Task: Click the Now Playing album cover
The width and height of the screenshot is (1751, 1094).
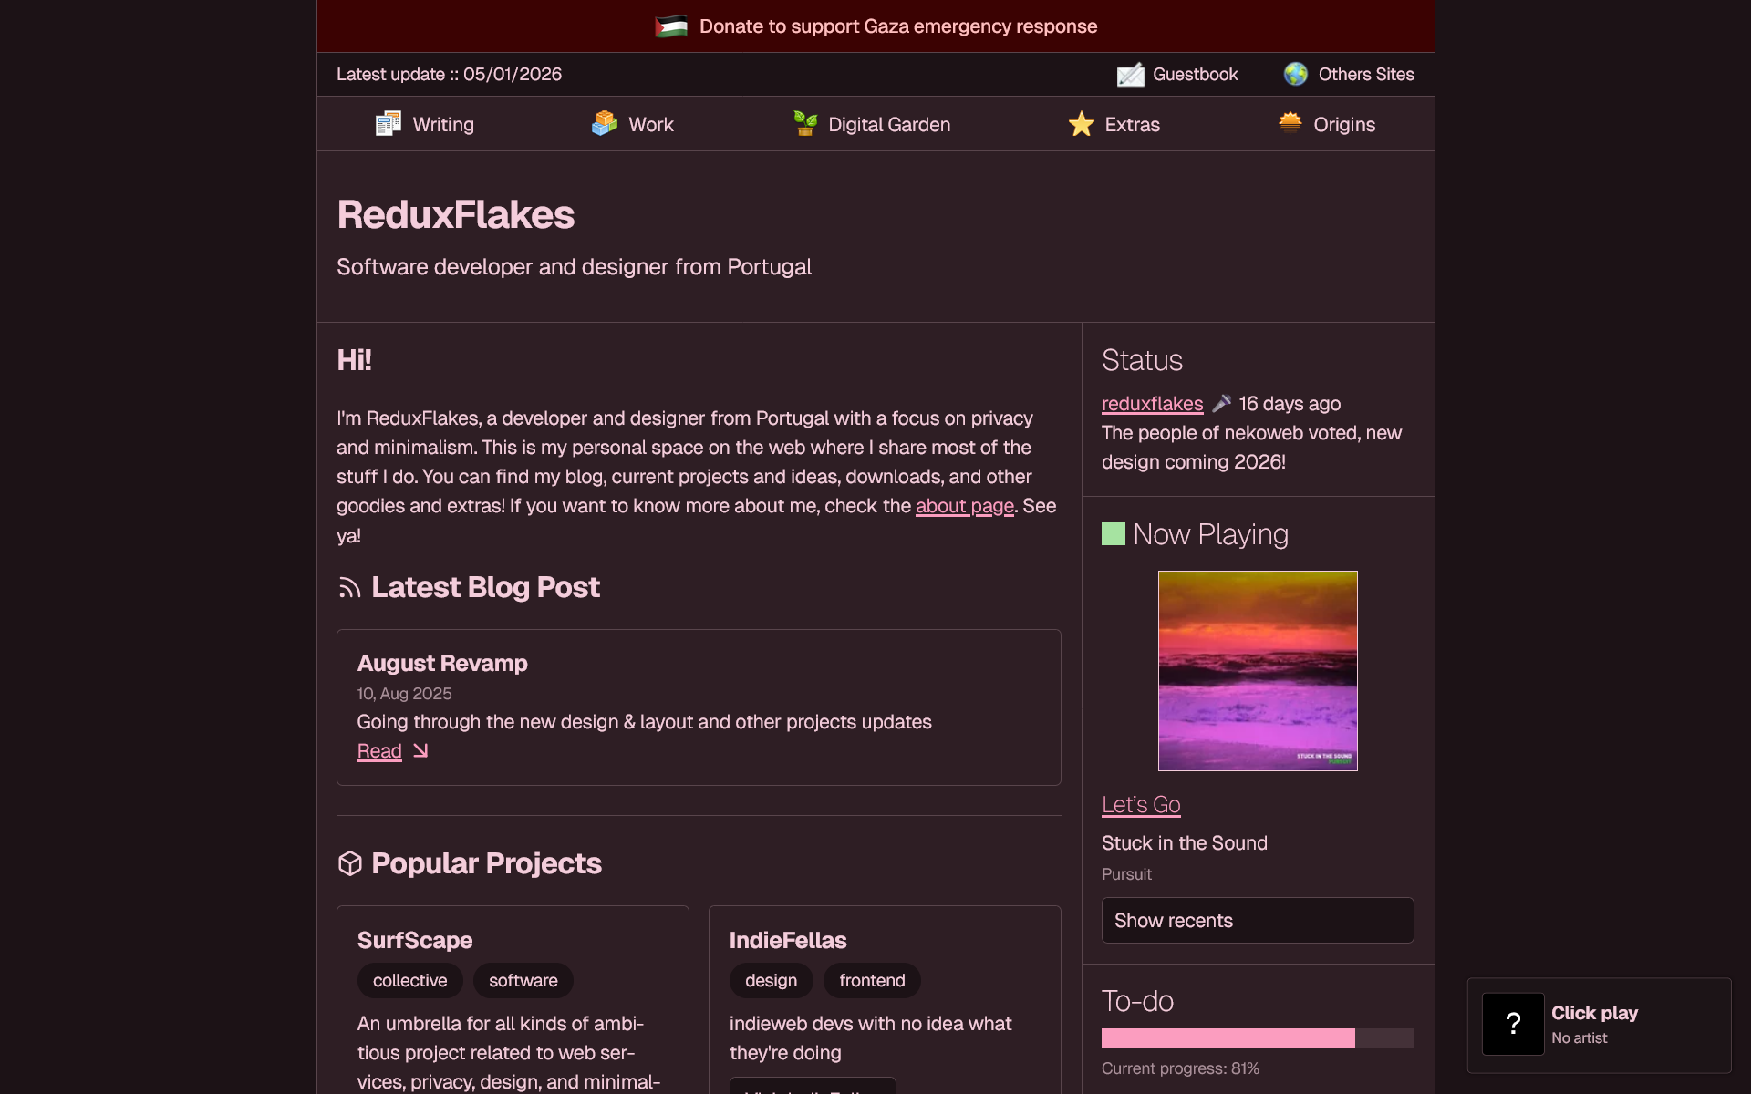Action: point(1258,671)
